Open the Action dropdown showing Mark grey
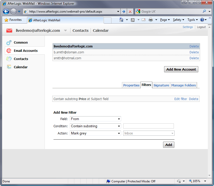This screenshot has width=214, height=186. (95, 133)
